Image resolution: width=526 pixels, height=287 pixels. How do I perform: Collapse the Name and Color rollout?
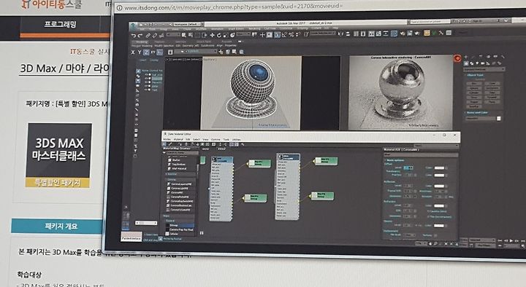(x=477, y=112)
